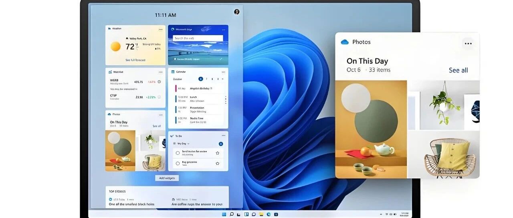This screenshot has width=513, height=218.
Task: Open taskbar Search magnifier icon
Action: pyautogui.click(x=232, y=214)
